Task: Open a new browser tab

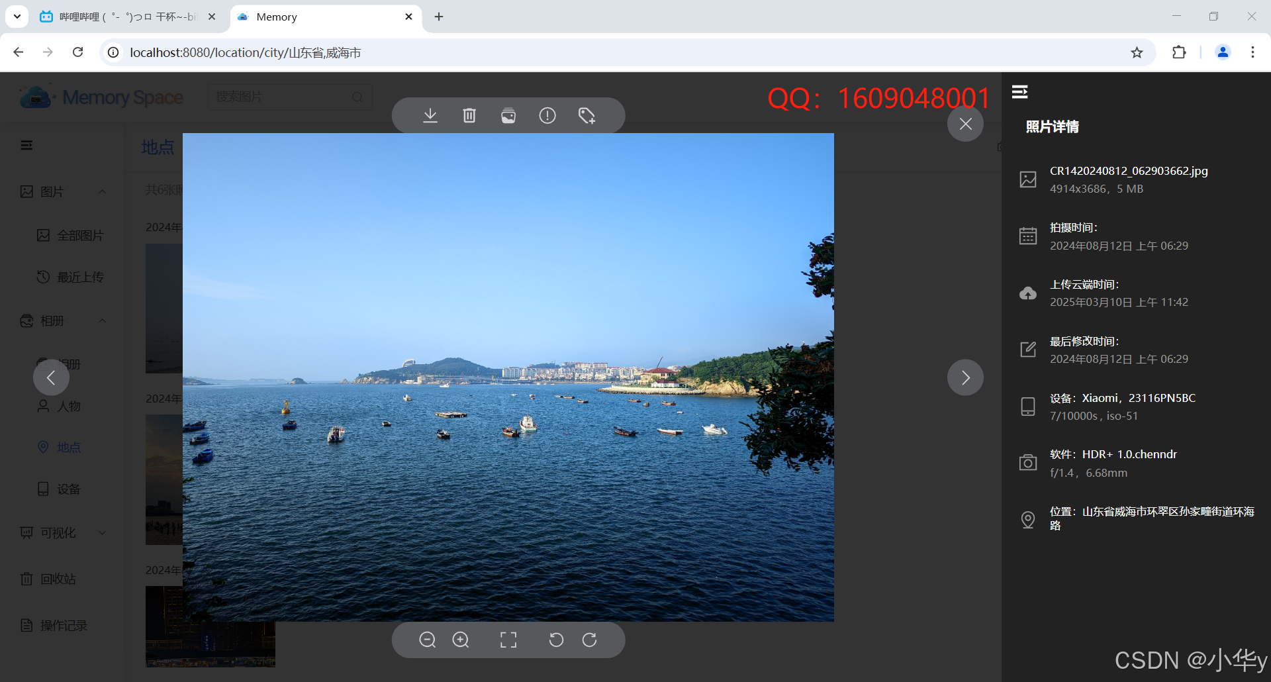Action: 439,17
